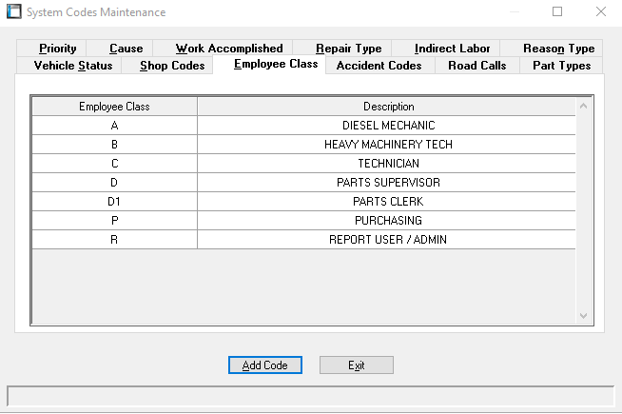Go to the Repair Type tab
Viewport: 622px width, 414px height.
[348, 49]
